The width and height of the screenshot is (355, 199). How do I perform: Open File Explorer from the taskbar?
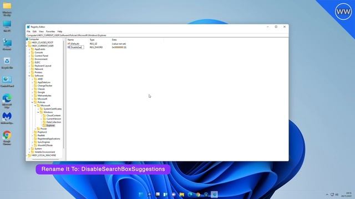click(182, 195)
